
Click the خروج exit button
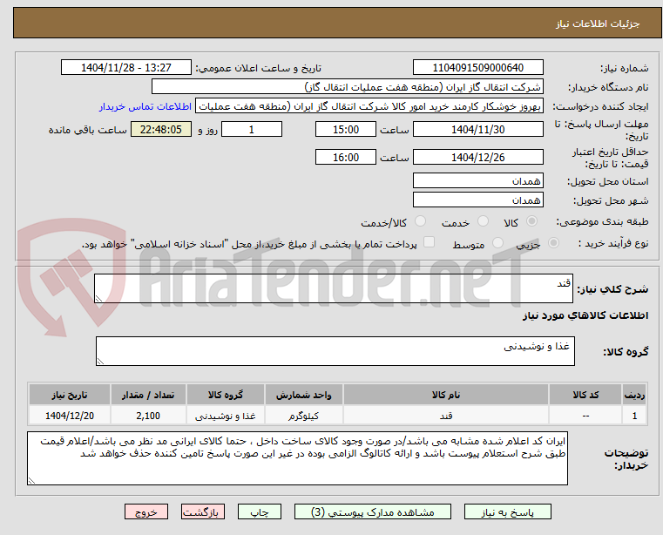(145, 511)
